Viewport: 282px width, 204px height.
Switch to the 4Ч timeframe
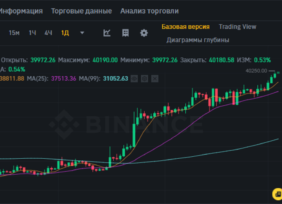tap(48, 33)
